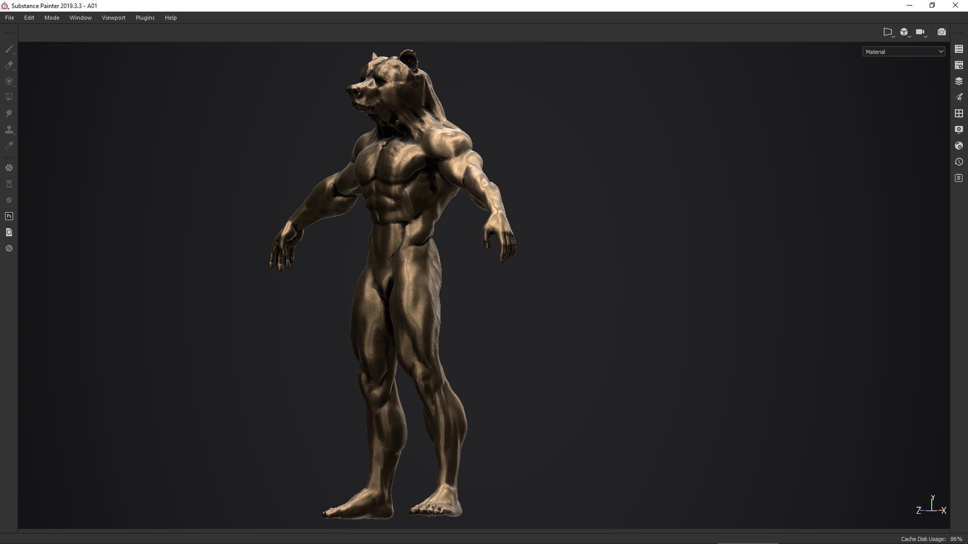Image resolution: width=968 pixels, height=544 pixels.
Task: Click the Export to Photoshop icon
Action: pyautogui.click(x=9, y=216)
